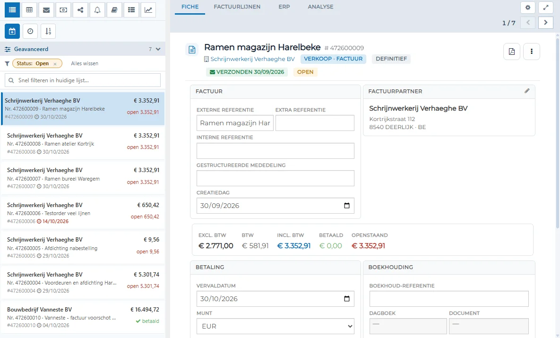The width and height of the screenshot is (560, 338).
Task: Open the three-dot more options menu
Action: pos(532,52)
